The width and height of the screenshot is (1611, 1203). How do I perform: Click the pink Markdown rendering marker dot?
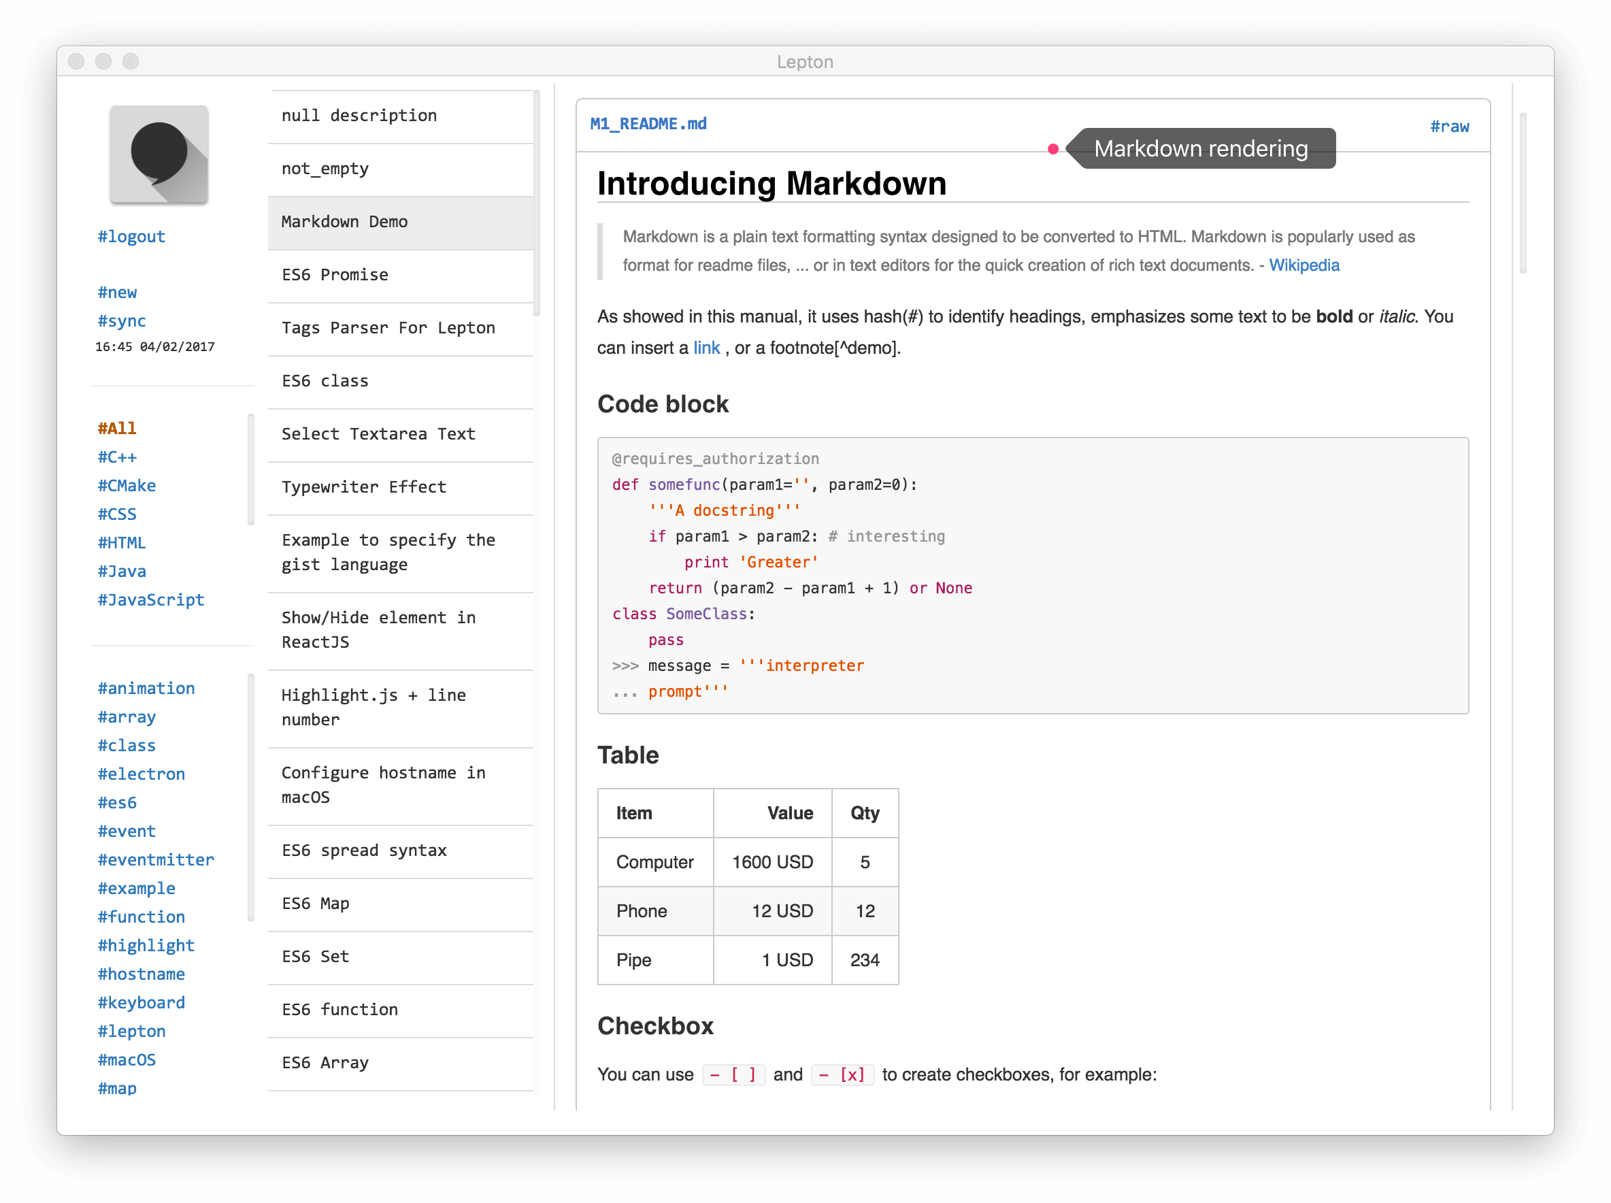(x=1052, y=149)
